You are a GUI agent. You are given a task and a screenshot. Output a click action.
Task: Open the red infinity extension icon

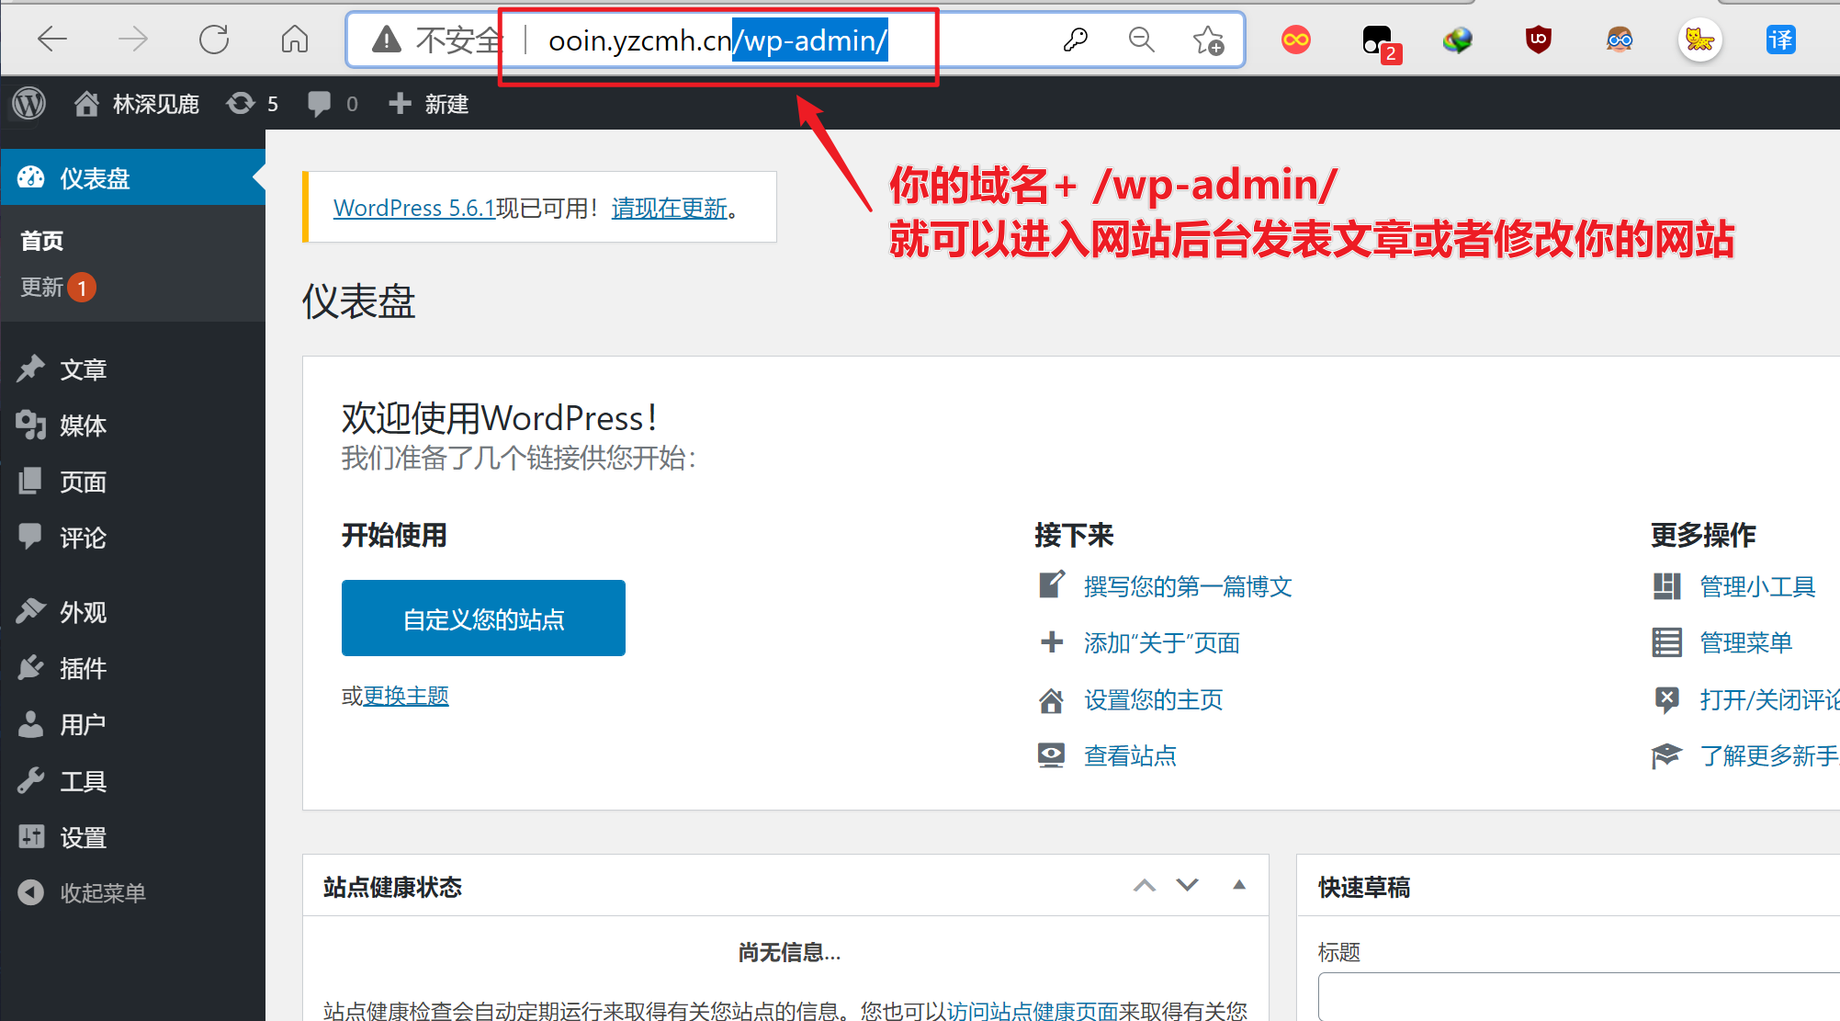[1296, 40]
